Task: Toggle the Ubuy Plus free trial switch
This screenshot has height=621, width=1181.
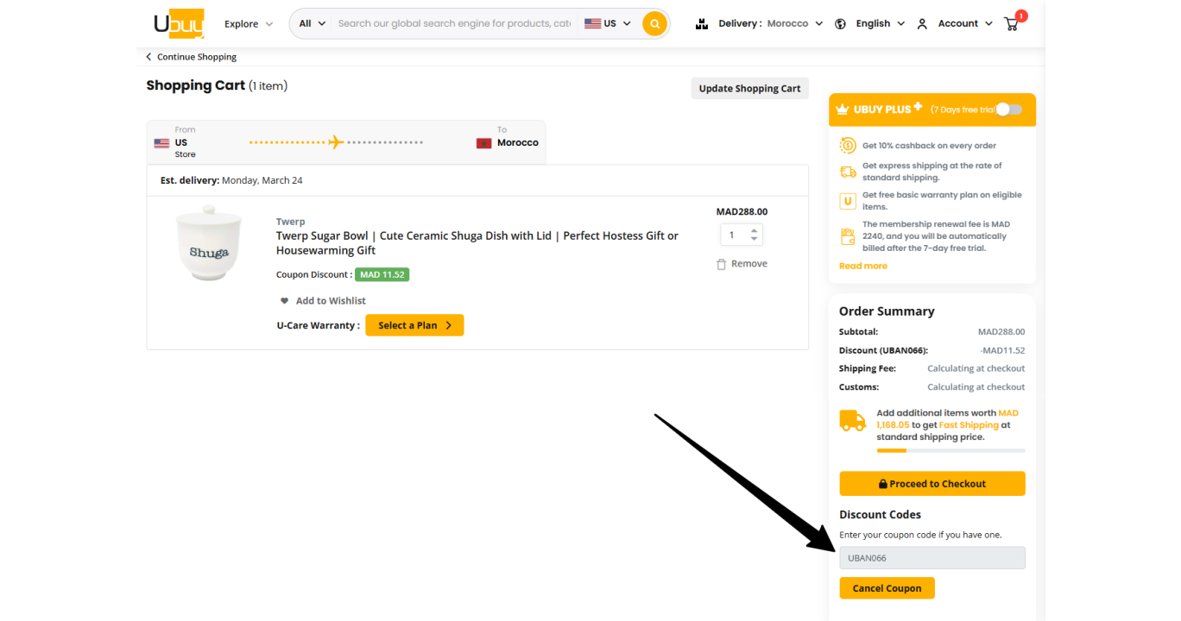Action: coord(1008,110)
